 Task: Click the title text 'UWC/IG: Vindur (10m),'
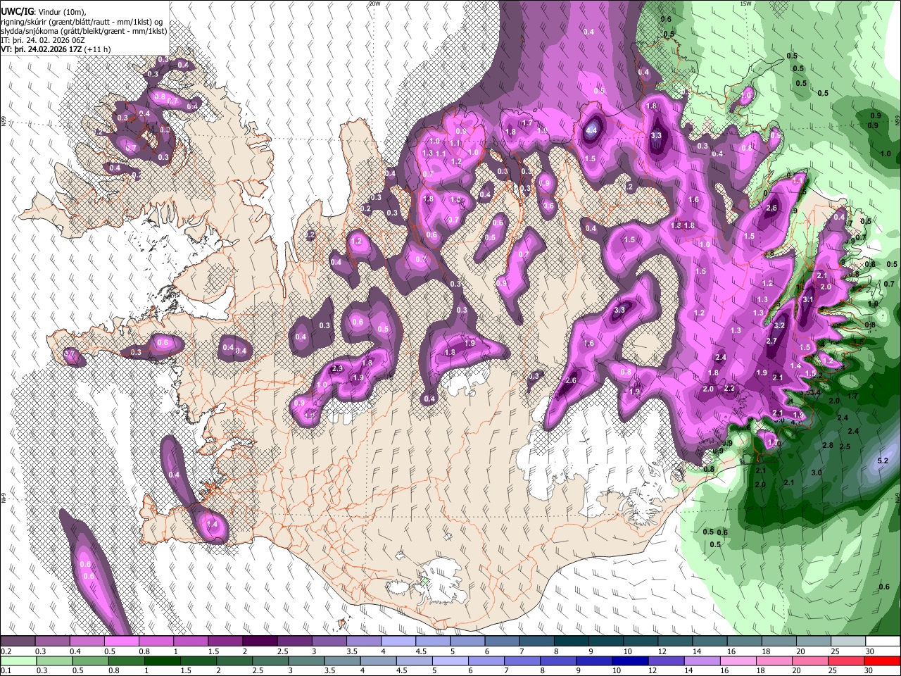42,12
